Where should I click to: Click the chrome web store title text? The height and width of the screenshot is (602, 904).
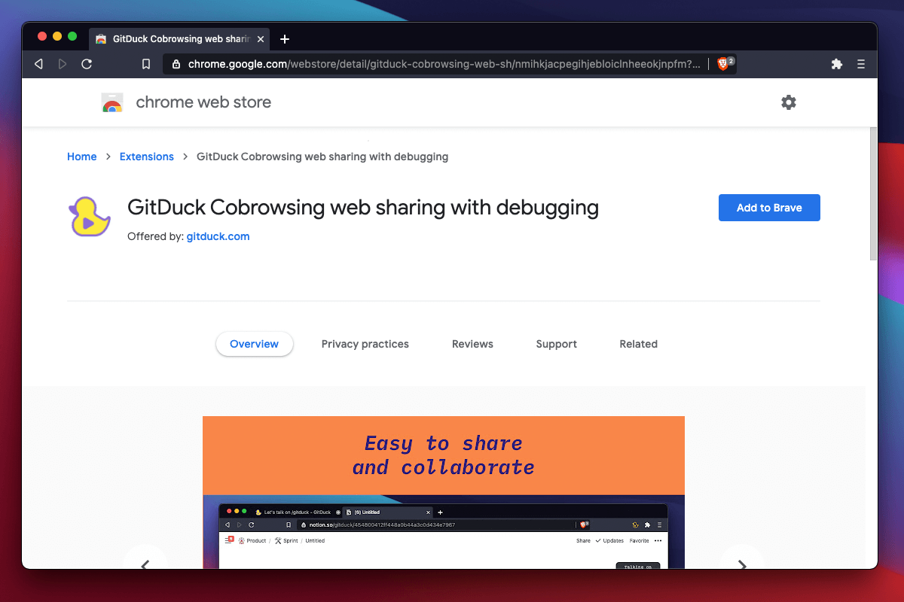coord(203,102)
